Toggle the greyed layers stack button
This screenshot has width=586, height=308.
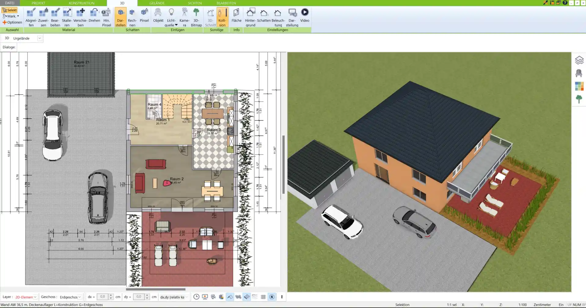(x=255, y=297)
